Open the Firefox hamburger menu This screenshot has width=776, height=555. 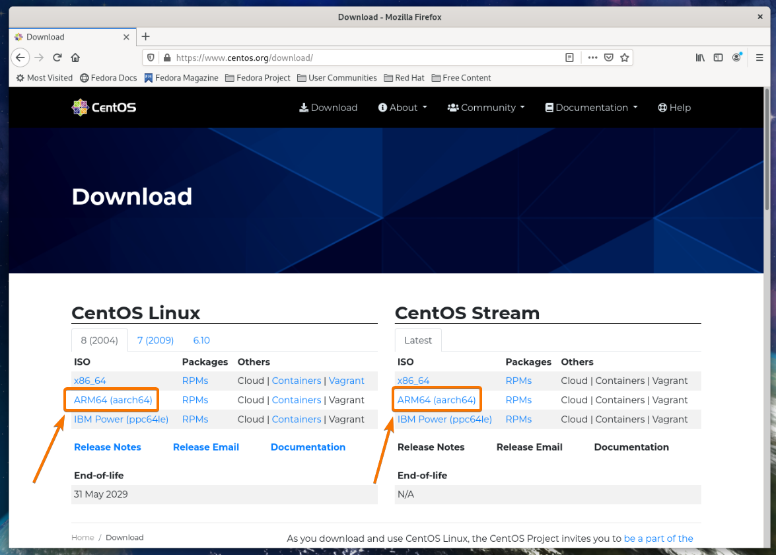(759, 57)
